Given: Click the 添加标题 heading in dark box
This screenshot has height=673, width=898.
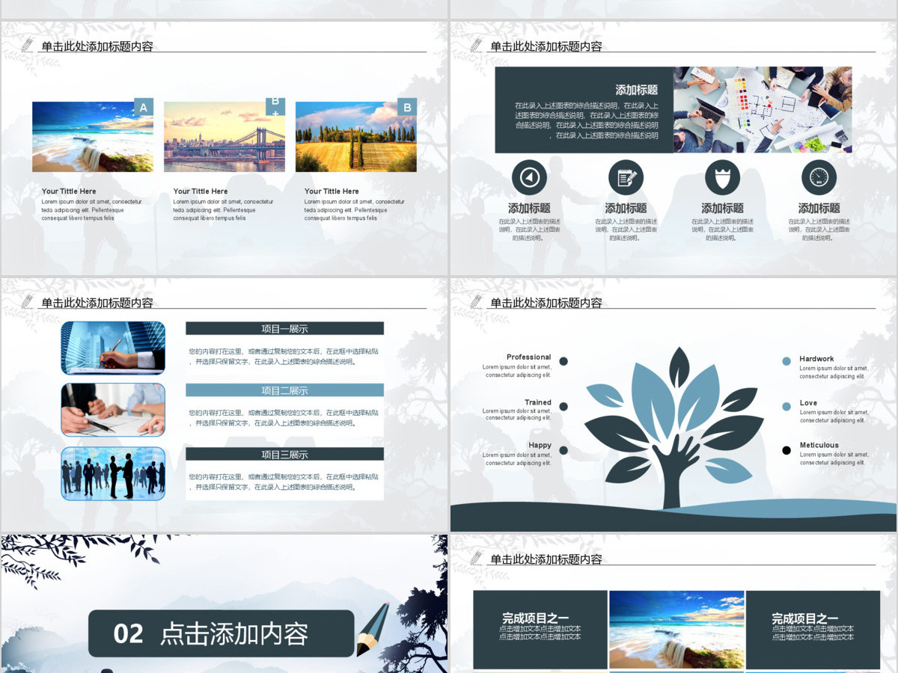Looking at the screenshot, I should pos(637,90).
